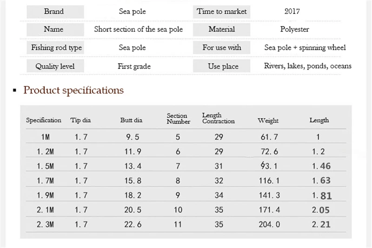Select the Length Contraction column header

(x=218, y=118)
